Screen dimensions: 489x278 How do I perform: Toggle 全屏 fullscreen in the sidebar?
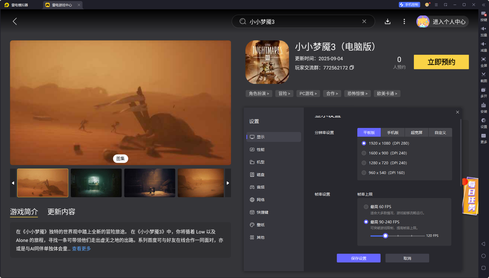484,62
